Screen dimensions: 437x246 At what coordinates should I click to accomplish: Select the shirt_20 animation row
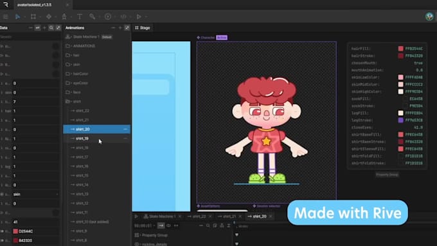[x=96, y=129]
